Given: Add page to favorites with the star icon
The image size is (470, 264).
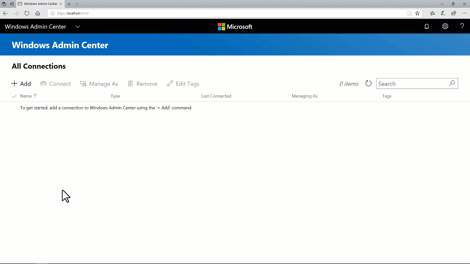Looking at the screenshot, I should [x=418, y=13].
